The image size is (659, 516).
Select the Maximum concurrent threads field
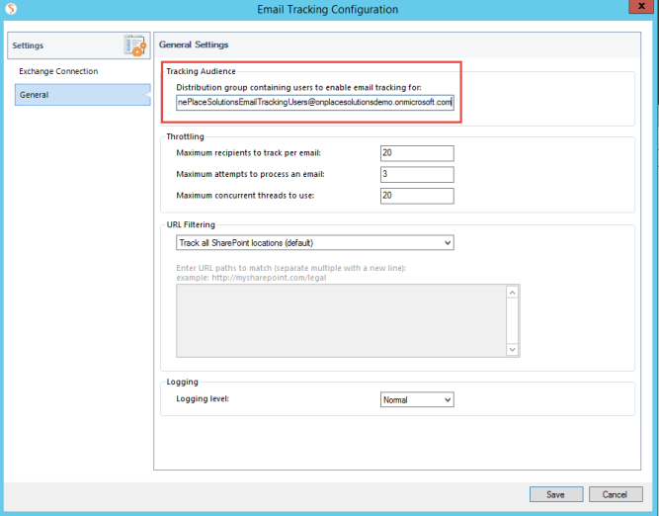tap(416, 195)
